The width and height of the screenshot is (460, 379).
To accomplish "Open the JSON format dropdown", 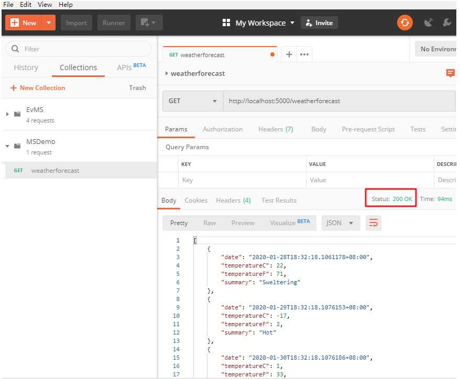I will click(x=341, y=223).
